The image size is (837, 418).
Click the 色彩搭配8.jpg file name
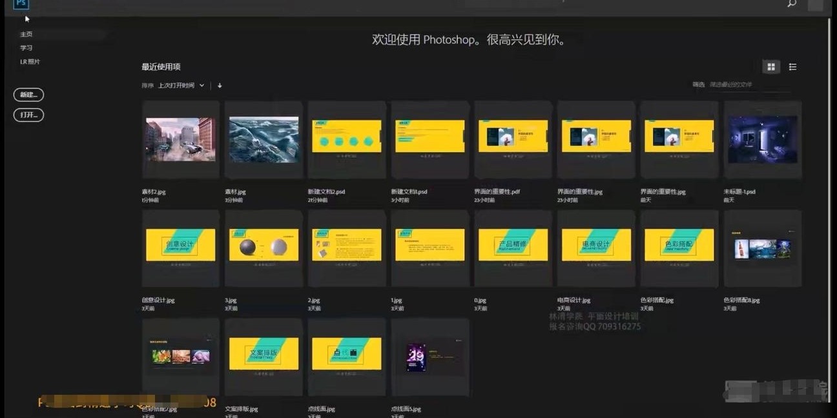click(x=742, y=300)
